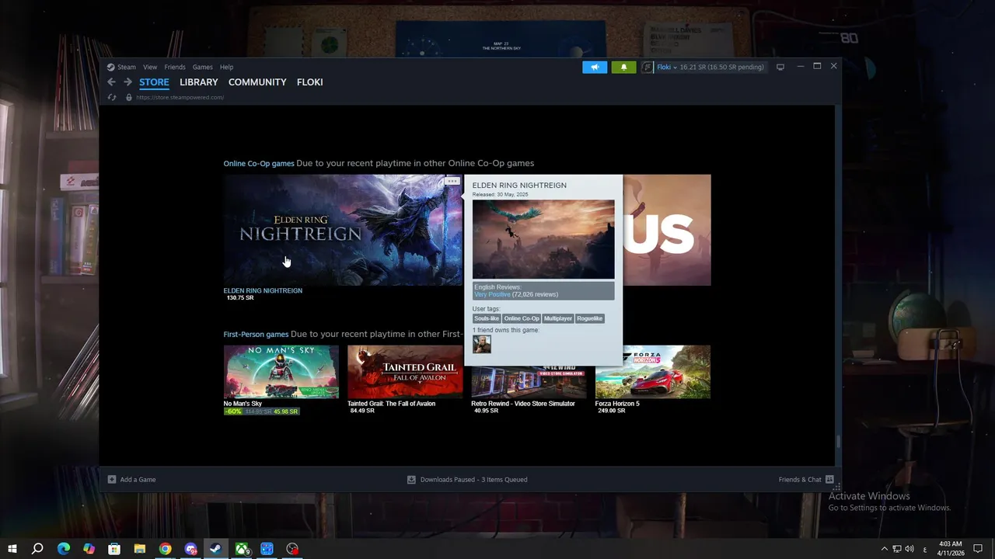Switch to the STORE tab
The image size is (995, 559).
pos(154,82)
